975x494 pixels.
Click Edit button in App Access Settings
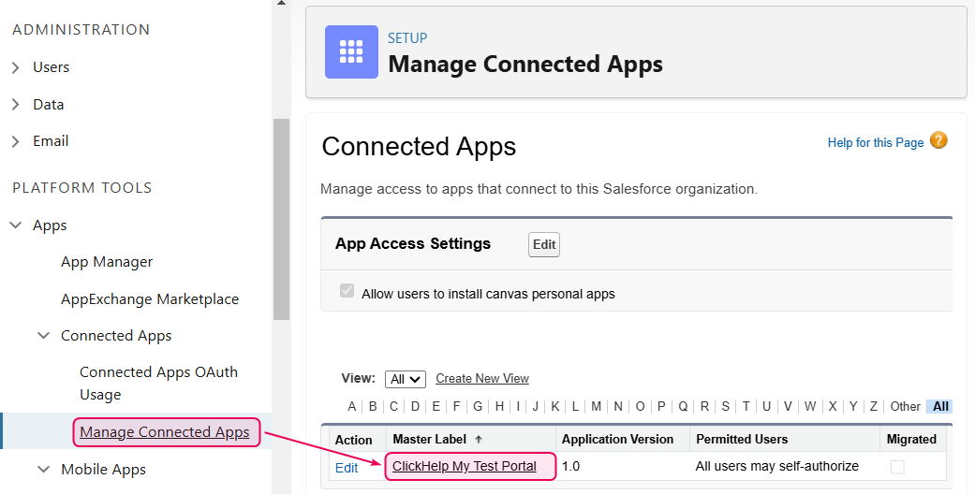pos(544,244)
